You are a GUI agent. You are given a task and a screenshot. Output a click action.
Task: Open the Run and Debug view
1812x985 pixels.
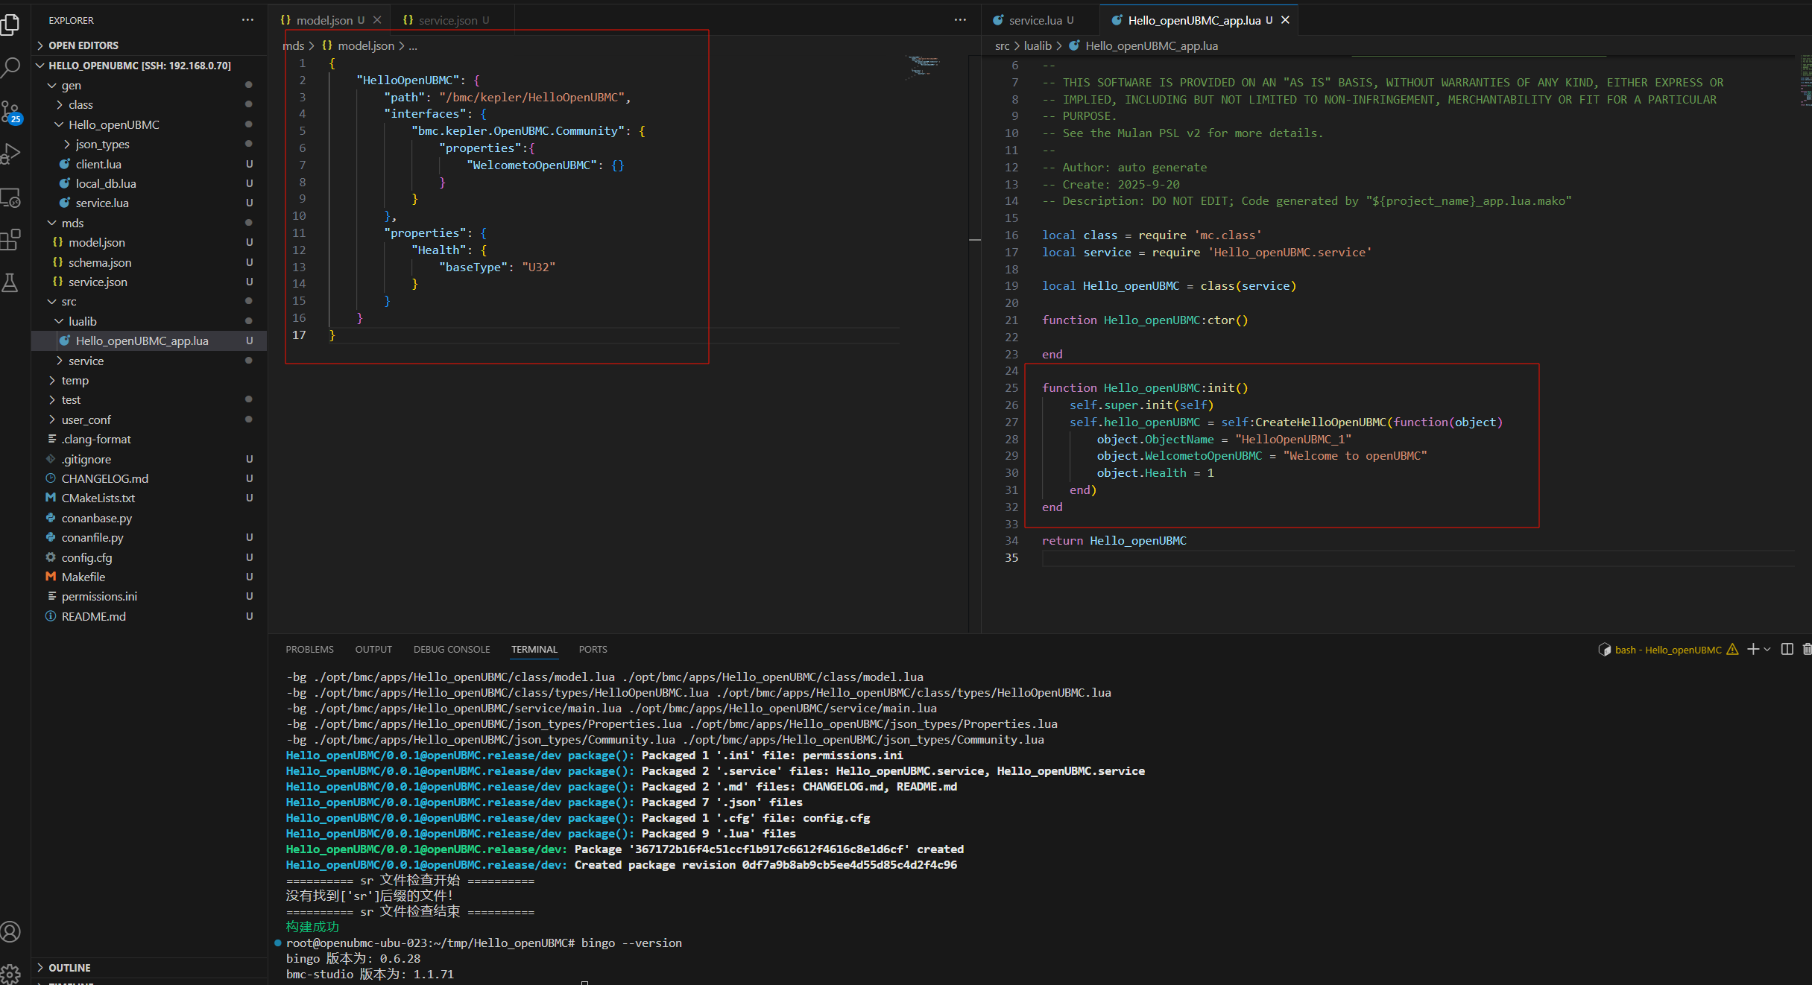click(10, 154)
